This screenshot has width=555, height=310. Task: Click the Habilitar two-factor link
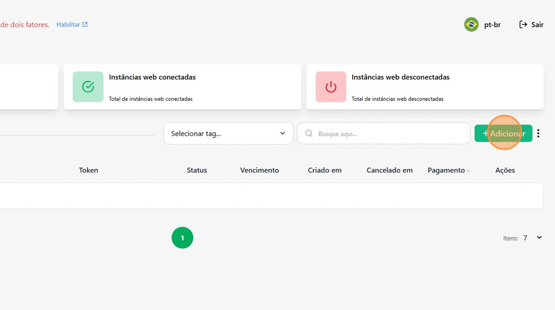click(72, 24)
